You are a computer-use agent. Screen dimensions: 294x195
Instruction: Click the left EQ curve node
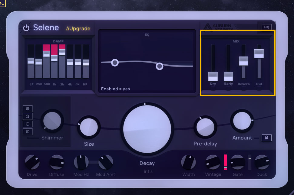[x=115, y=63]
